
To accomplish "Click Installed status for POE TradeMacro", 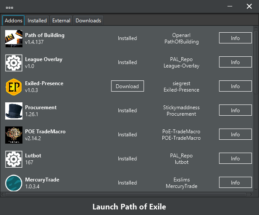I will click(x=127, y=135).
